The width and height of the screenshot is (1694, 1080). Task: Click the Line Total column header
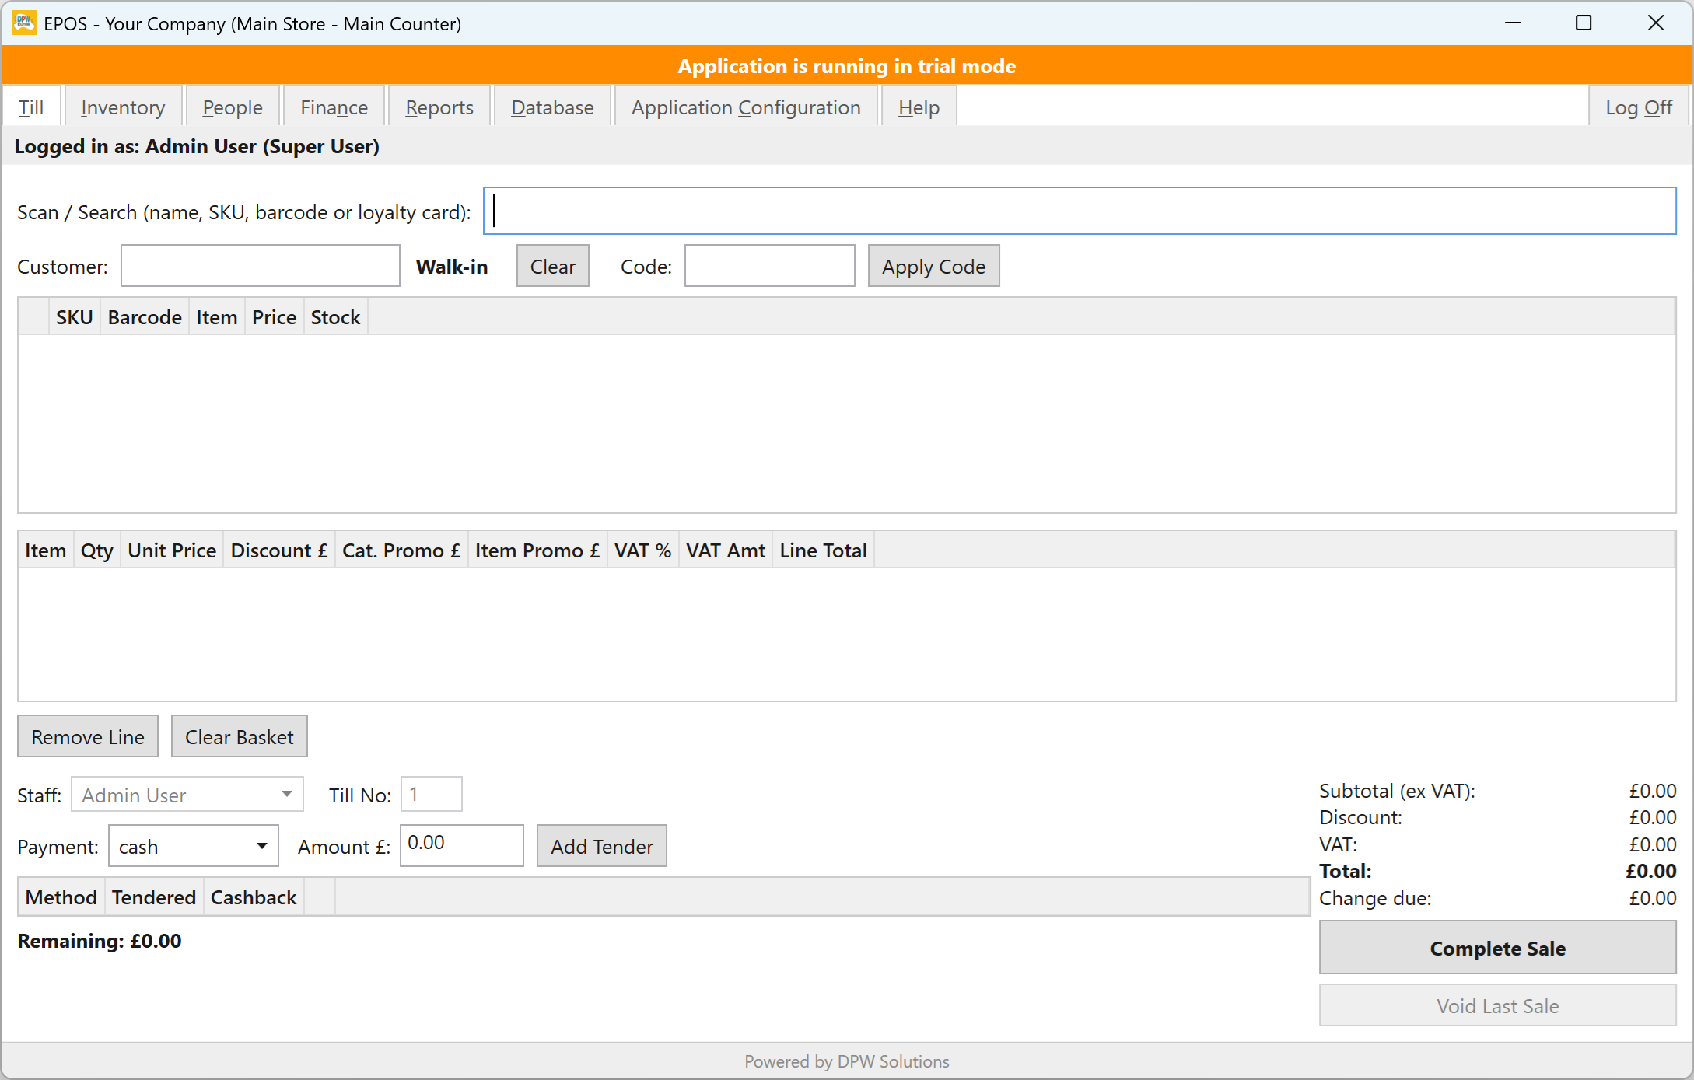click(x=823, y=550)
